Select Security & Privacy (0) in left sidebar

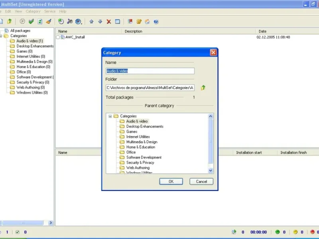[x=33, y=82]
